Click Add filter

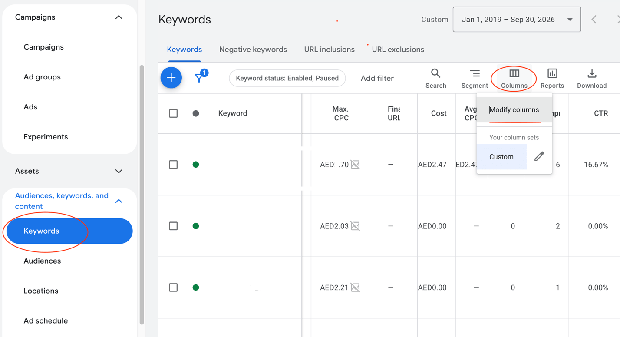click(377, 78)
